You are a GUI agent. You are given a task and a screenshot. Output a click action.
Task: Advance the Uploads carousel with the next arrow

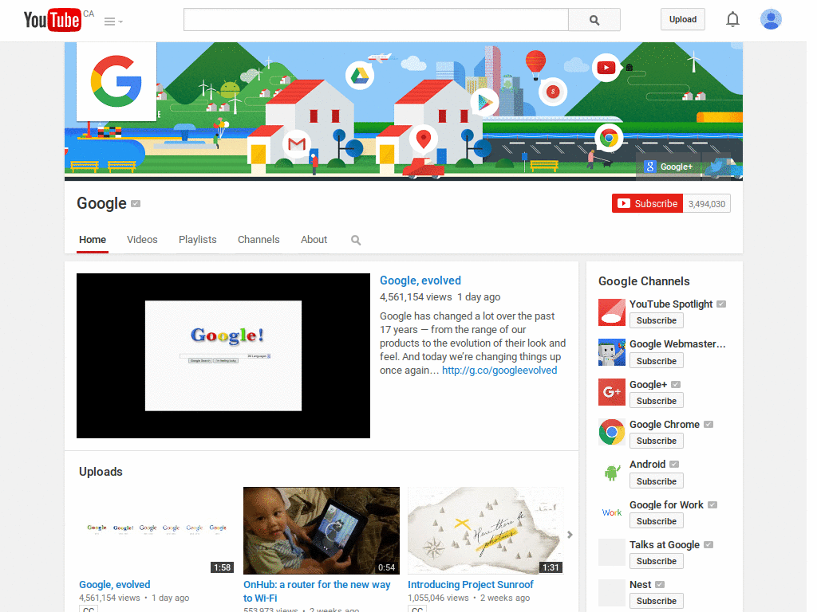[570, 535]
